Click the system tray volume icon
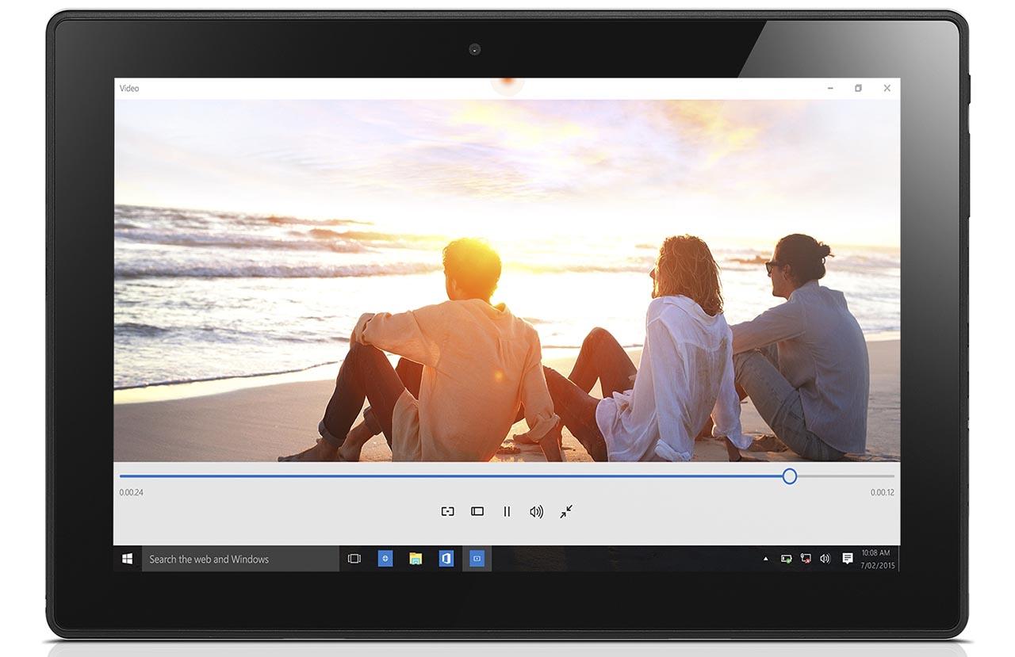The height and width of the screenshot is (657, 1015). 825,559
